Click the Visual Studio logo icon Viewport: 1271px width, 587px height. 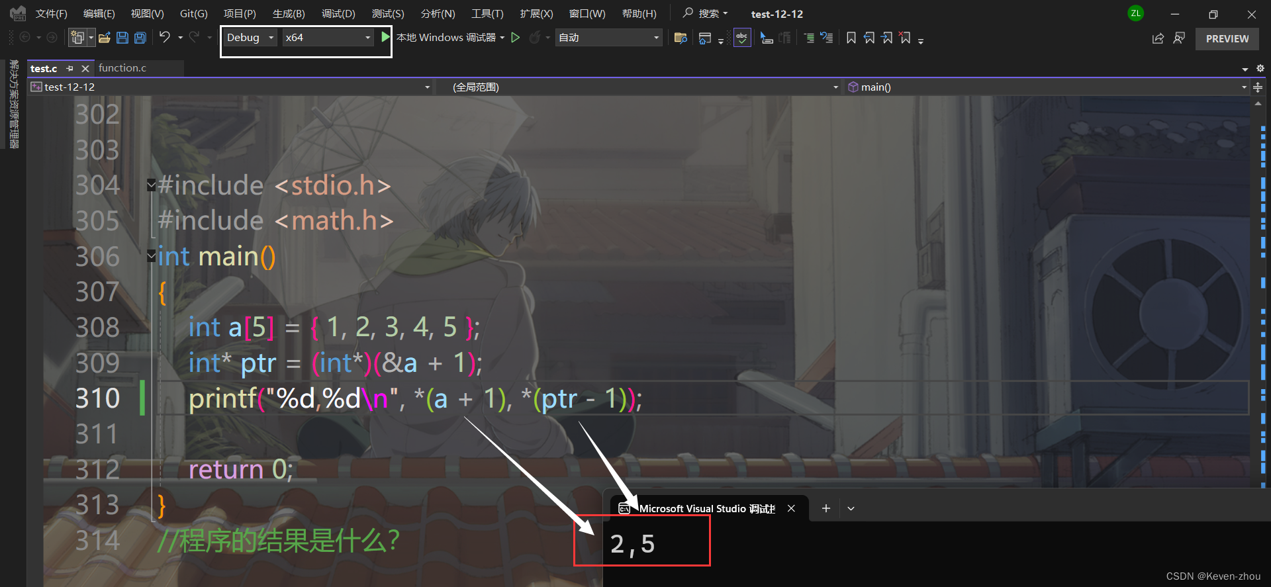coord(18,13)
